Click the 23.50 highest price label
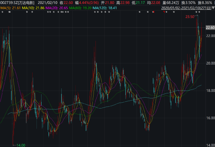215x147 pixels. coord(190,17)
